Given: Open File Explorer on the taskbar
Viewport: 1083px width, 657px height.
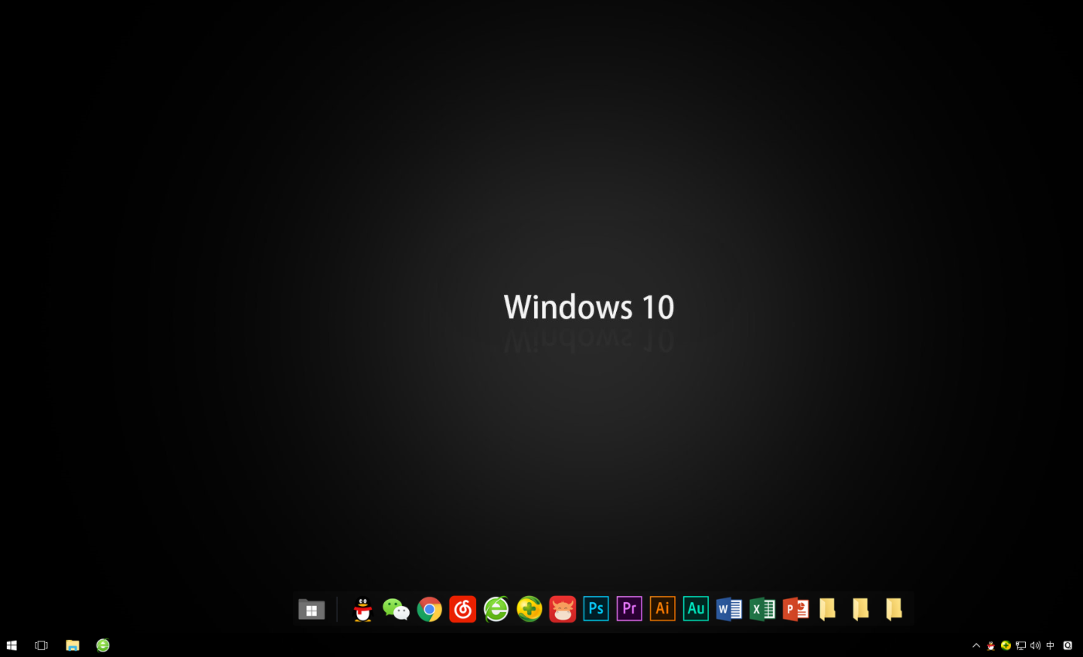Looking at the screenshot, I should 73,645.
